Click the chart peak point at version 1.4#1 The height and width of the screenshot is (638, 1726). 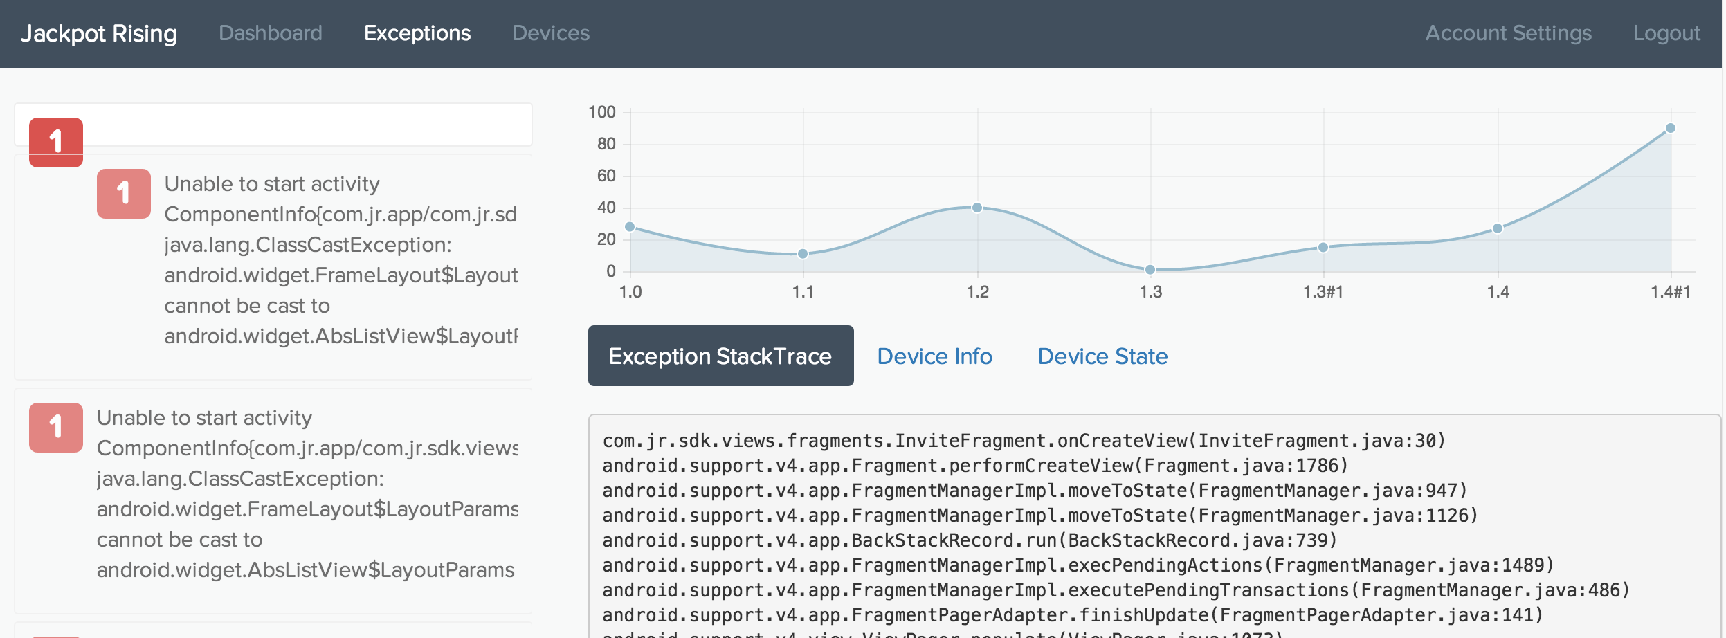point(1671,128)
